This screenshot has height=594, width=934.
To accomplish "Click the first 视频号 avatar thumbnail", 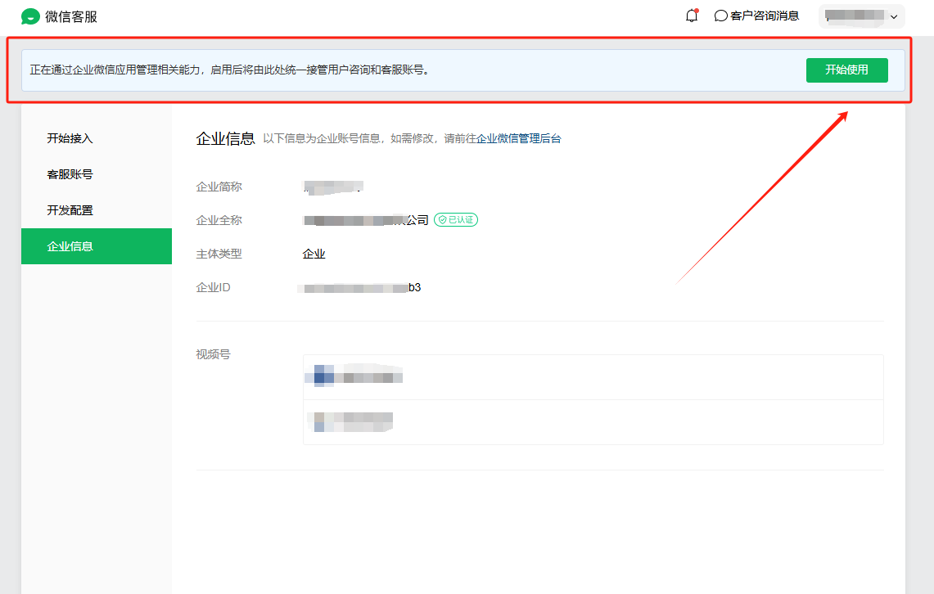I will click(x=323, y=376).
